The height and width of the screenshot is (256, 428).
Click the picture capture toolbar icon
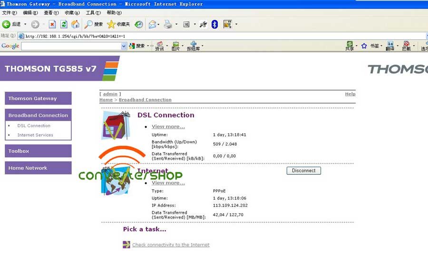click(227, 24)
